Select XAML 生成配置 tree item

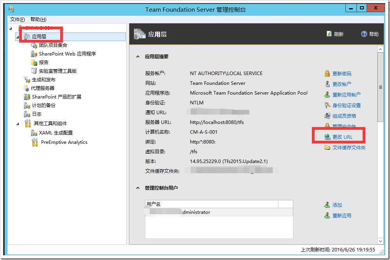[56, 133]
